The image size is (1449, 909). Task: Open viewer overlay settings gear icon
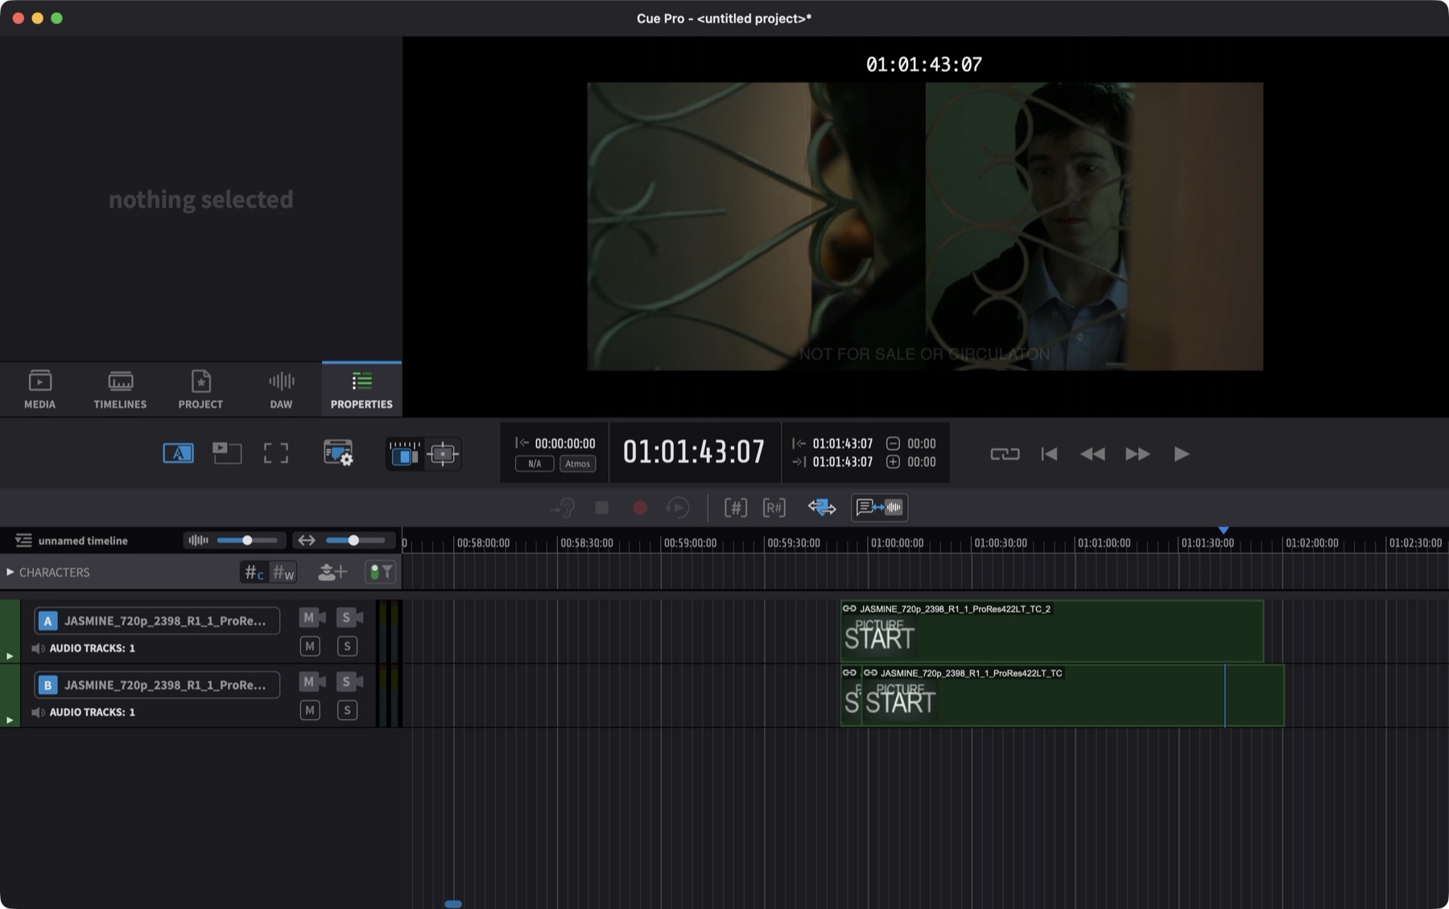tap(338, 453)
